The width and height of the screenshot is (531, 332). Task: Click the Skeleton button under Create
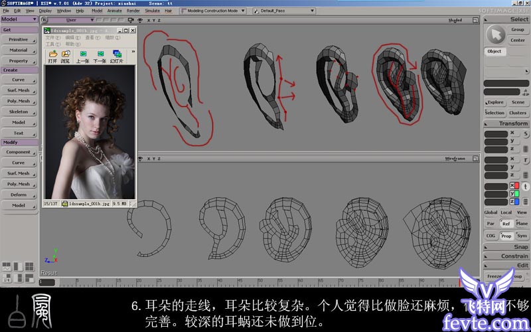click(19, 112)
